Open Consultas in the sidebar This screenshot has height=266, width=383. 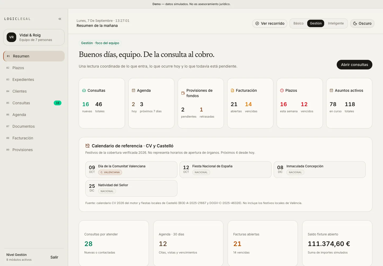tap(34, 103)
